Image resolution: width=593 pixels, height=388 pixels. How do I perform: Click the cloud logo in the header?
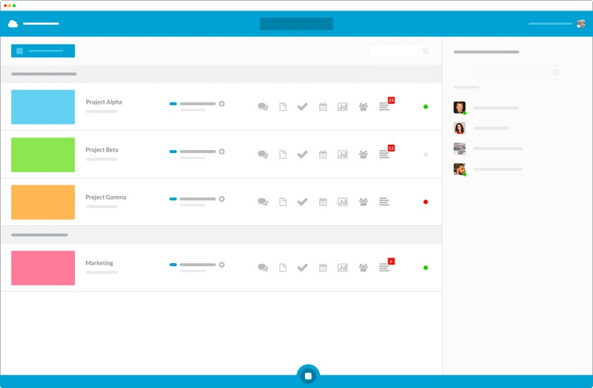click(13, 24)
